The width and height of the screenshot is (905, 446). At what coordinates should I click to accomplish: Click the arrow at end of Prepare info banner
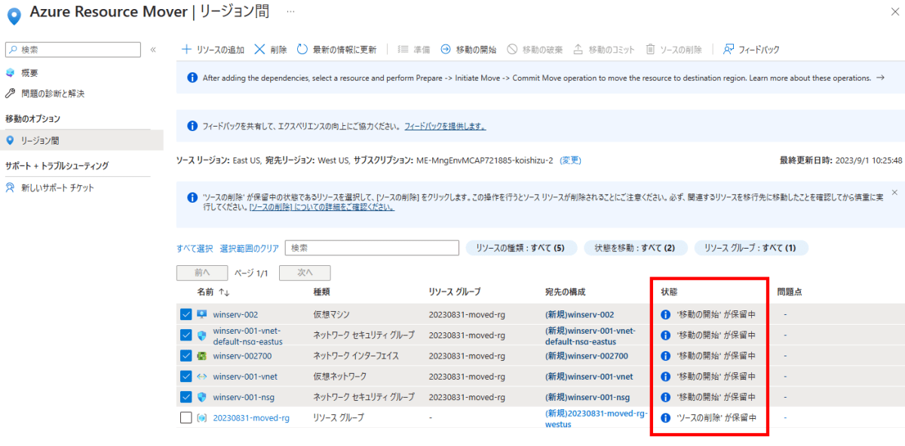(x=880, y=78)
